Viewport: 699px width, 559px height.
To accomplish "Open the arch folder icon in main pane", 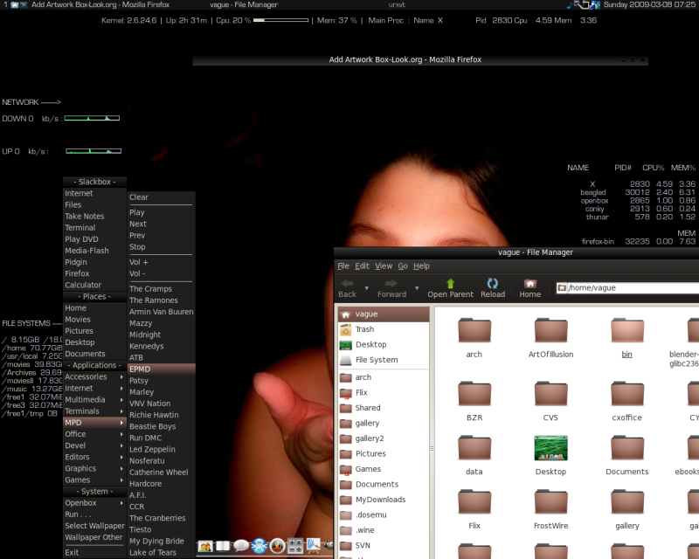I will (x=474, y=330).
